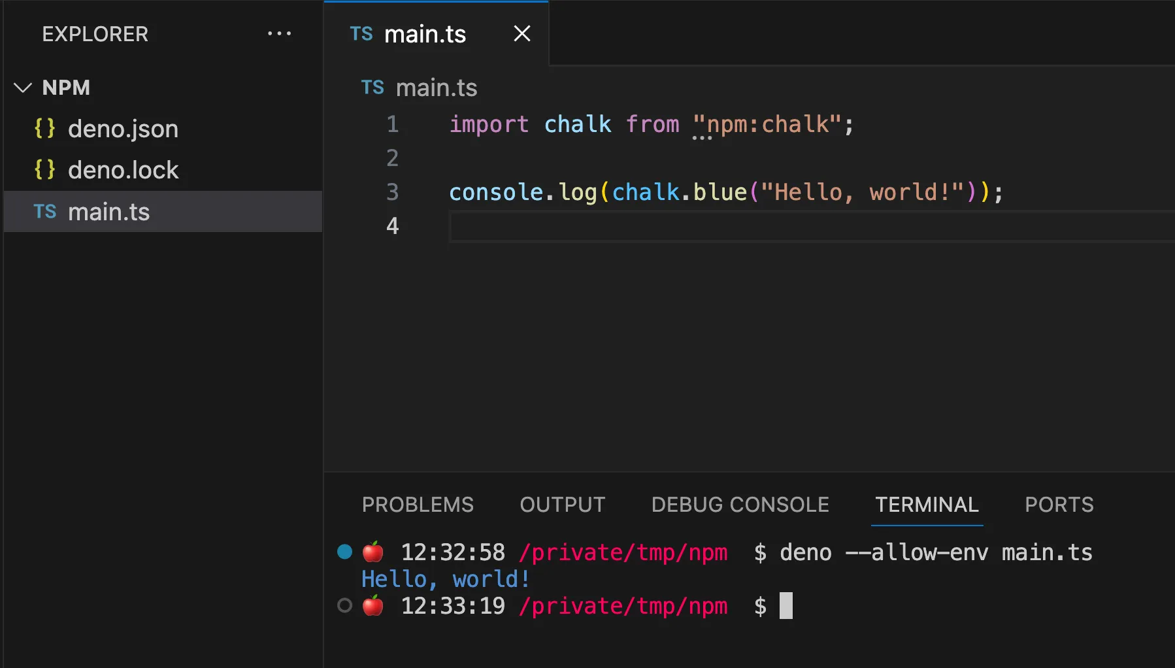Screen dimensions: 1175x668
Task: Click the terminal input at the shell prompt
Action: 786,606
